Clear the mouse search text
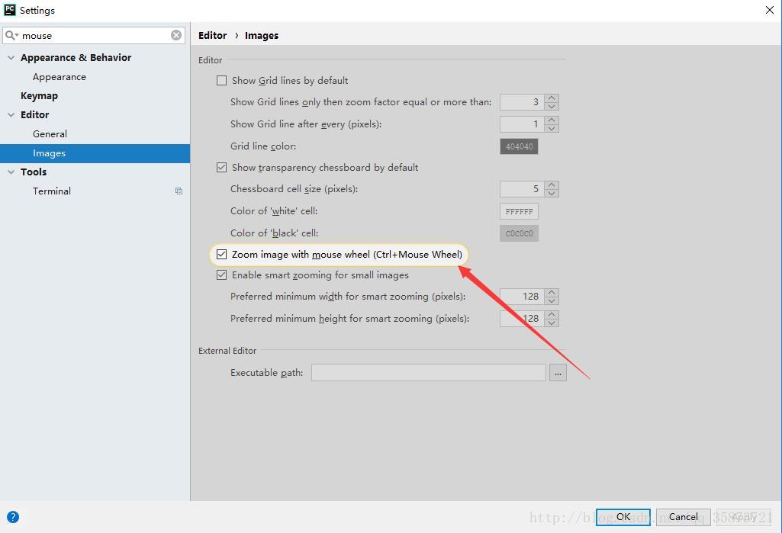782x533 pixels. pos(176,35)
